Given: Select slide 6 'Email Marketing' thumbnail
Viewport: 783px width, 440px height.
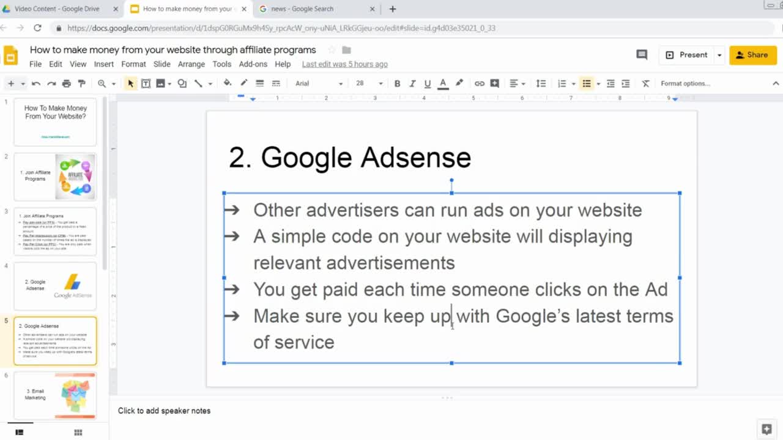Looking at the screenshot, I should [55, 395].
